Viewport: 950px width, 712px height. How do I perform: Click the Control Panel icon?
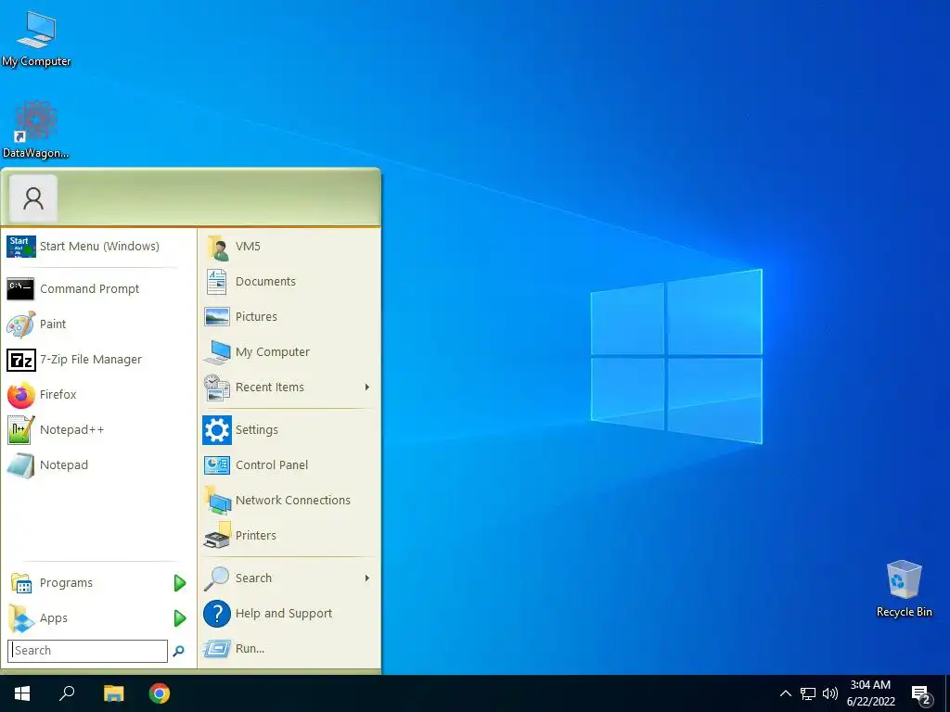coord(217,465)
